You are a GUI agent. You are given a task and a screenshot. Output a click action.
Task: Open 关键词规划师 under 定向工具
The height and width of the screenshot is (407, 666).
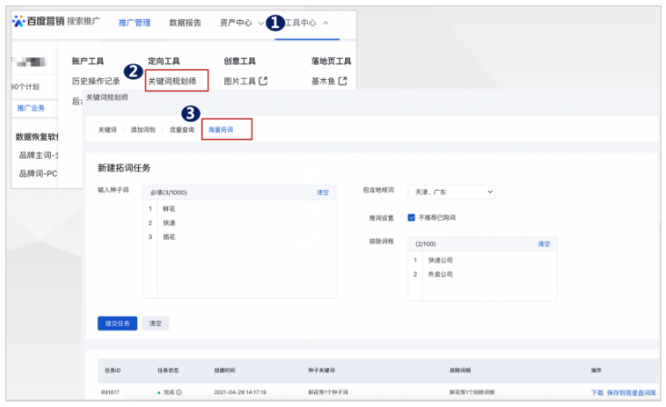point(172,81)
